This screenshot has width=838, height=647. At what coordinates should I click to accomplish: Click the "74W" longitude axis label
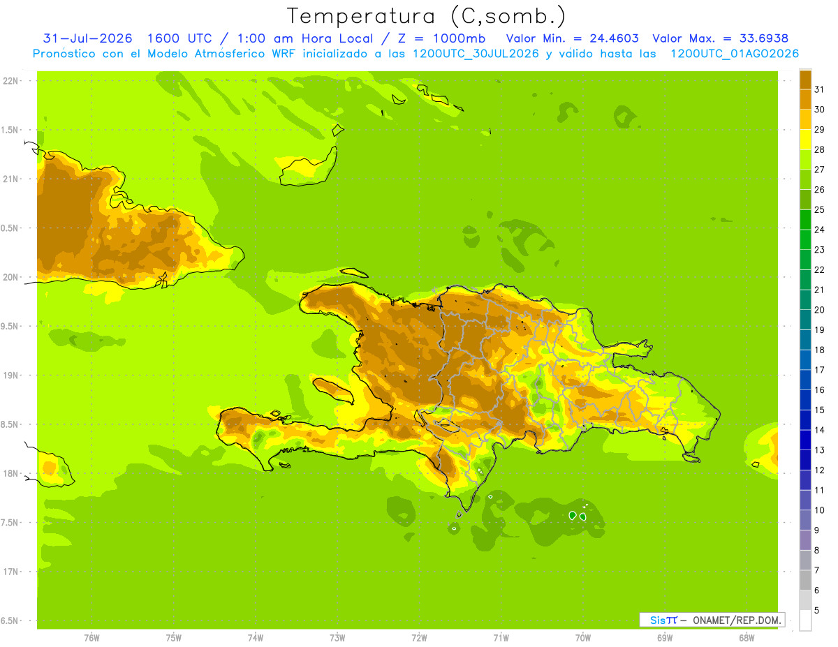pyautogui.click(x=256, y=638)
